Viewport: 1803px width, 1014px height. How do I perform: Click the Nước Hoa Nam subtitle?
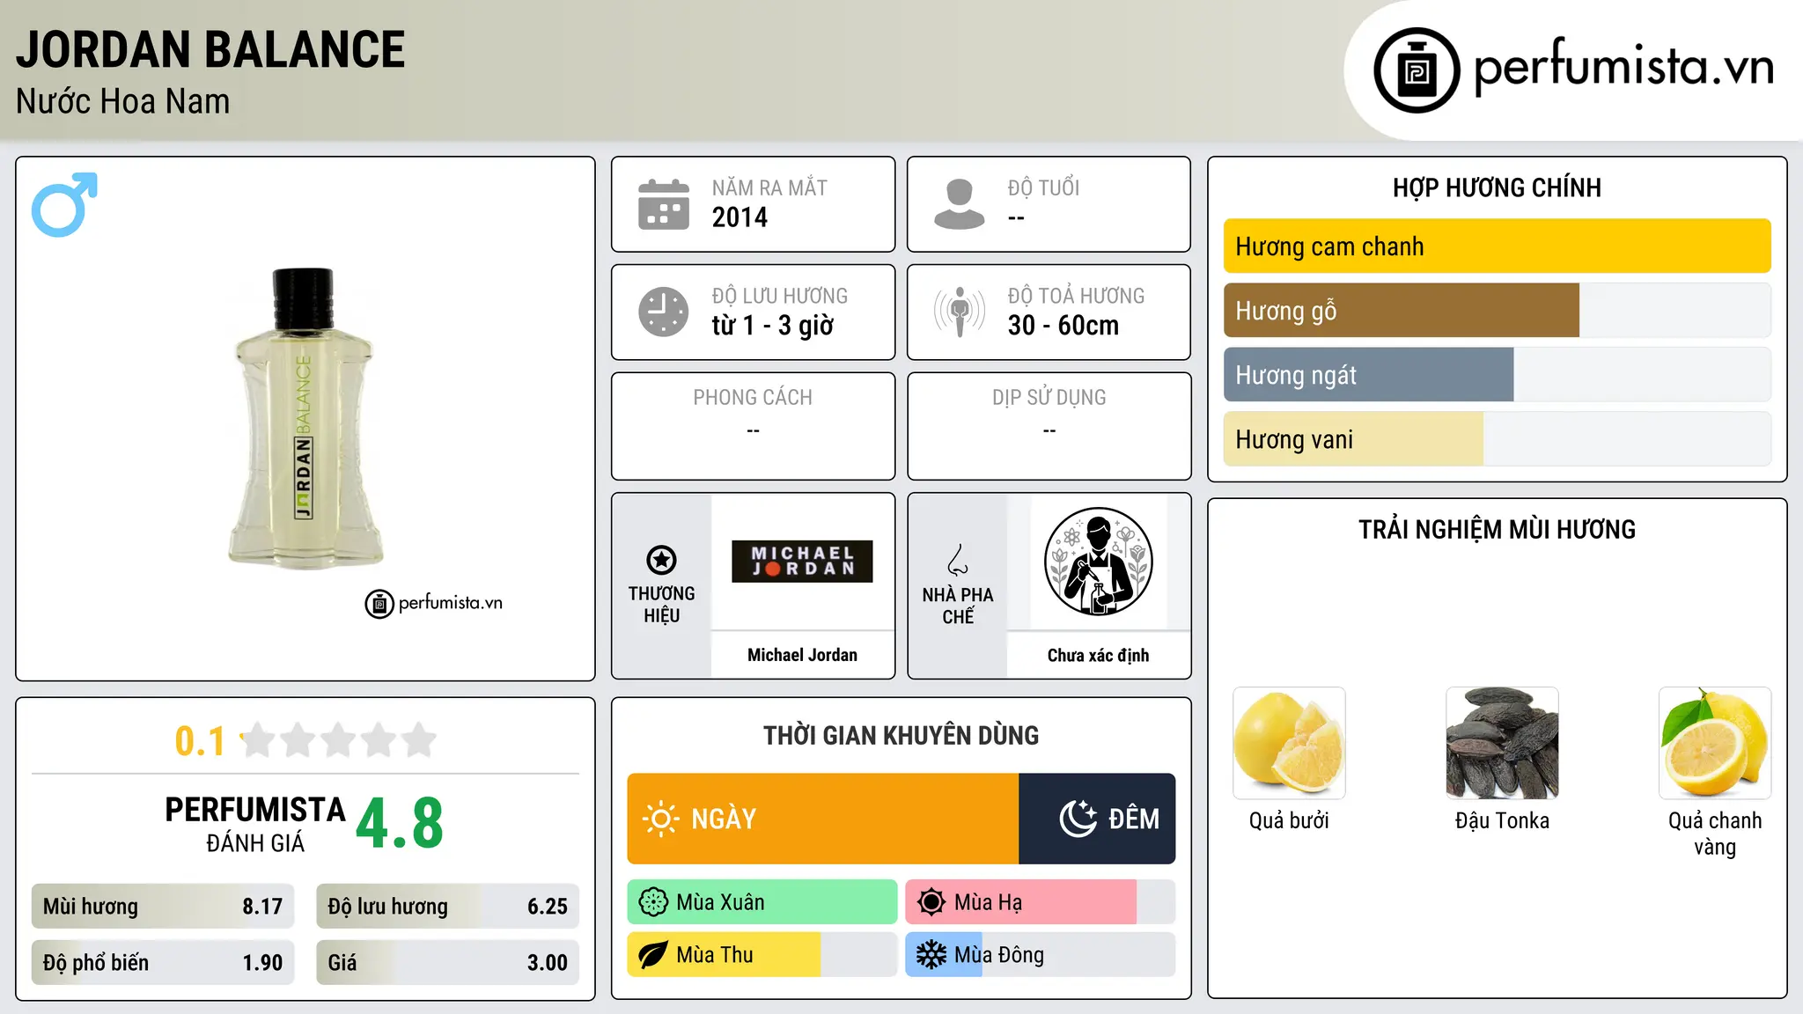click(x=123, y=101)
